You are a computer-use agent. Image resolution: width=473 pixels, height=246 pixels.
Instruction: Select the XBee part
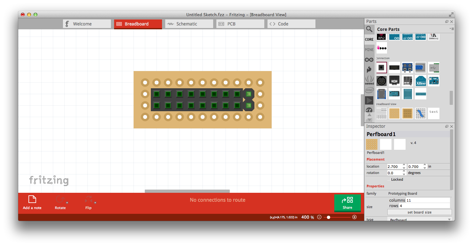pyautogui.click(x=421, y=81)
